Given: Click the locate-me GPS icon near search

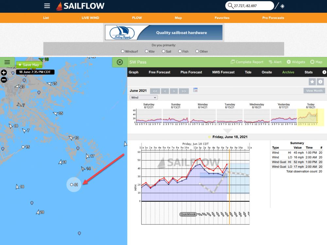Looking at the screenshot, I should tap(282, 6).
